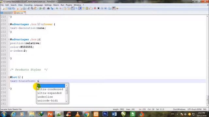Image resolution: width=209 pixels, height=117 pixels.
Task: Open VLC media player from taskbar
Action: [78, 114]
